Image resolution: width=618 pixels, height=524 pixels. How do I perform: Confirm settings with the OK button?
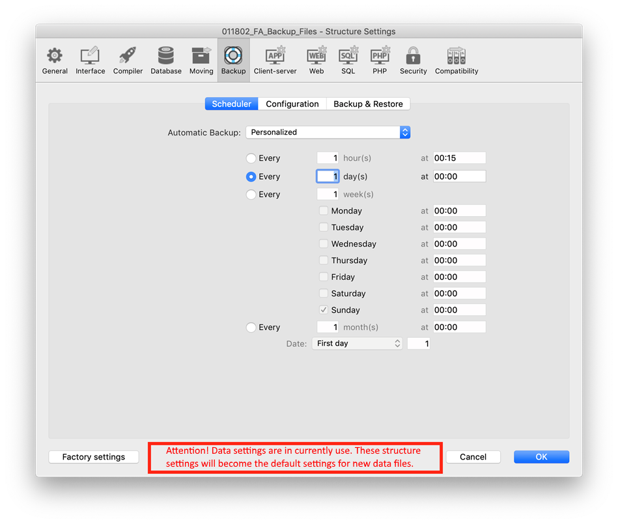[541, 457]
